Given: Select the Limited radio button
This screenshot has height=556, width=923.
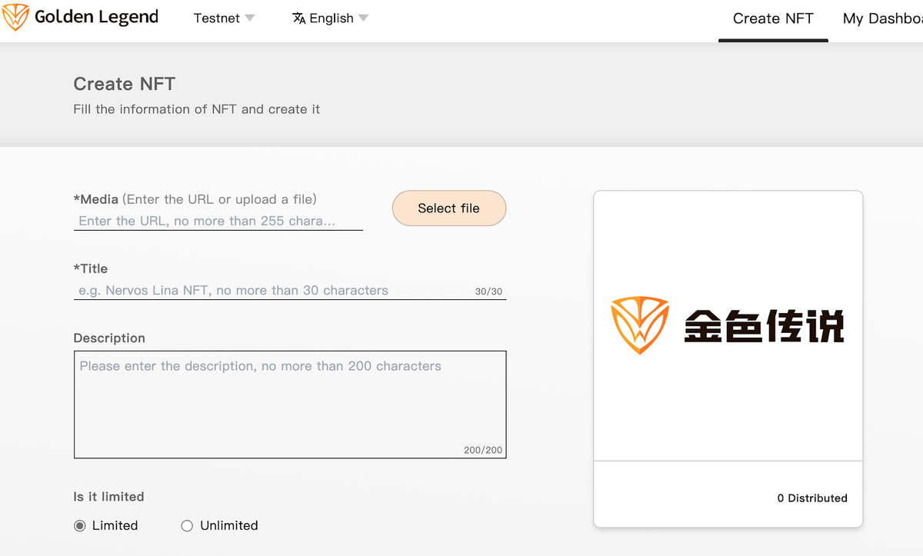Looking at the screenshot, I should pyautogui.click(x=79, y=526).
